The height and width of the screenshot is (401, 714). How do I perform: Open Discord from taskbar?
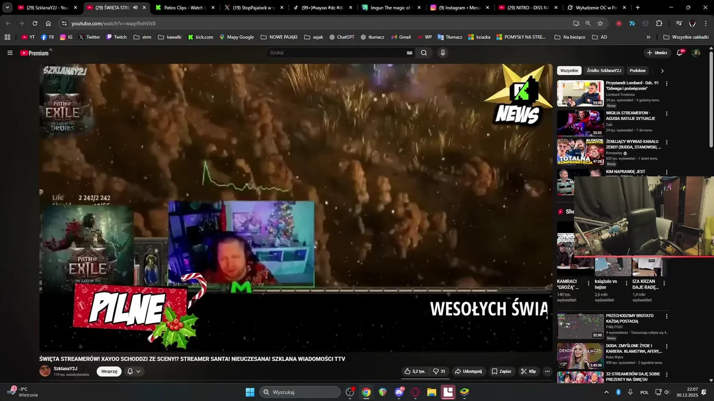[399, 392]
